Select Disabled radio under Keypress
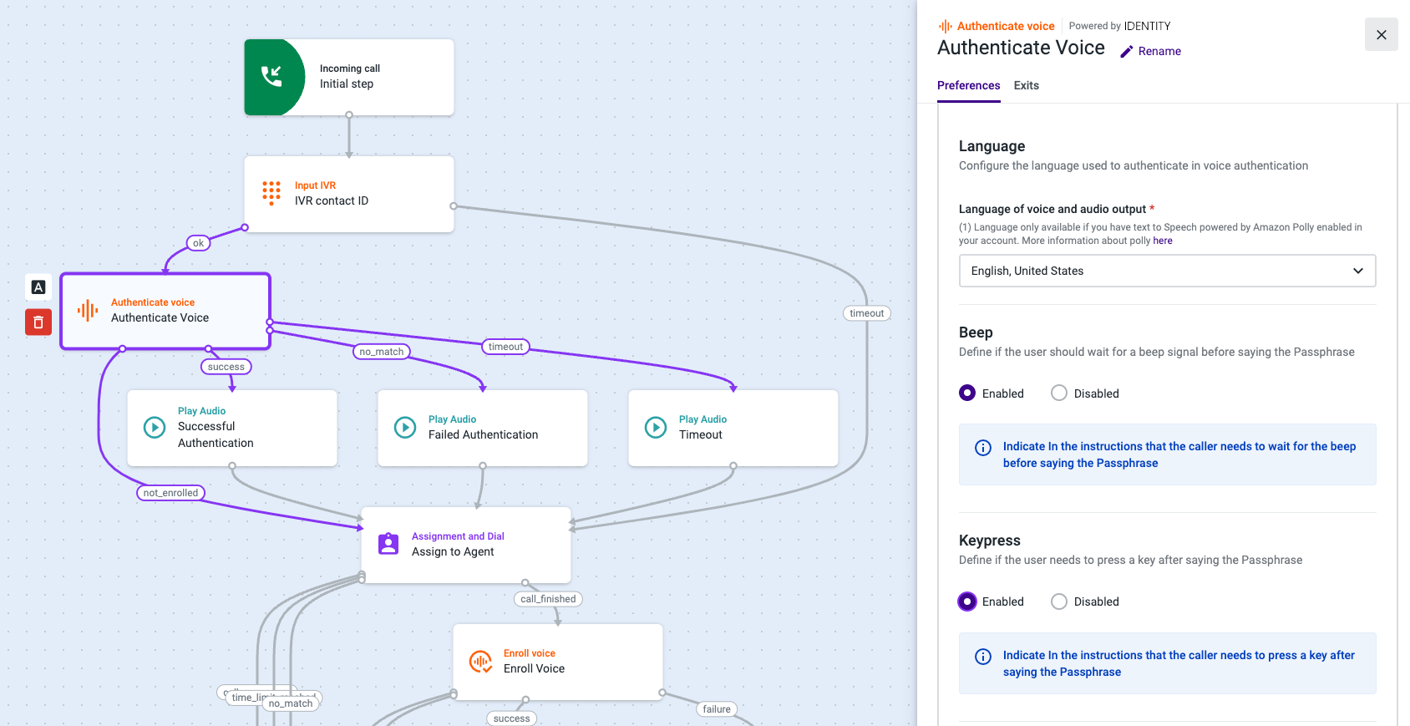The image size is (1410, 726). pos(1059,602)
